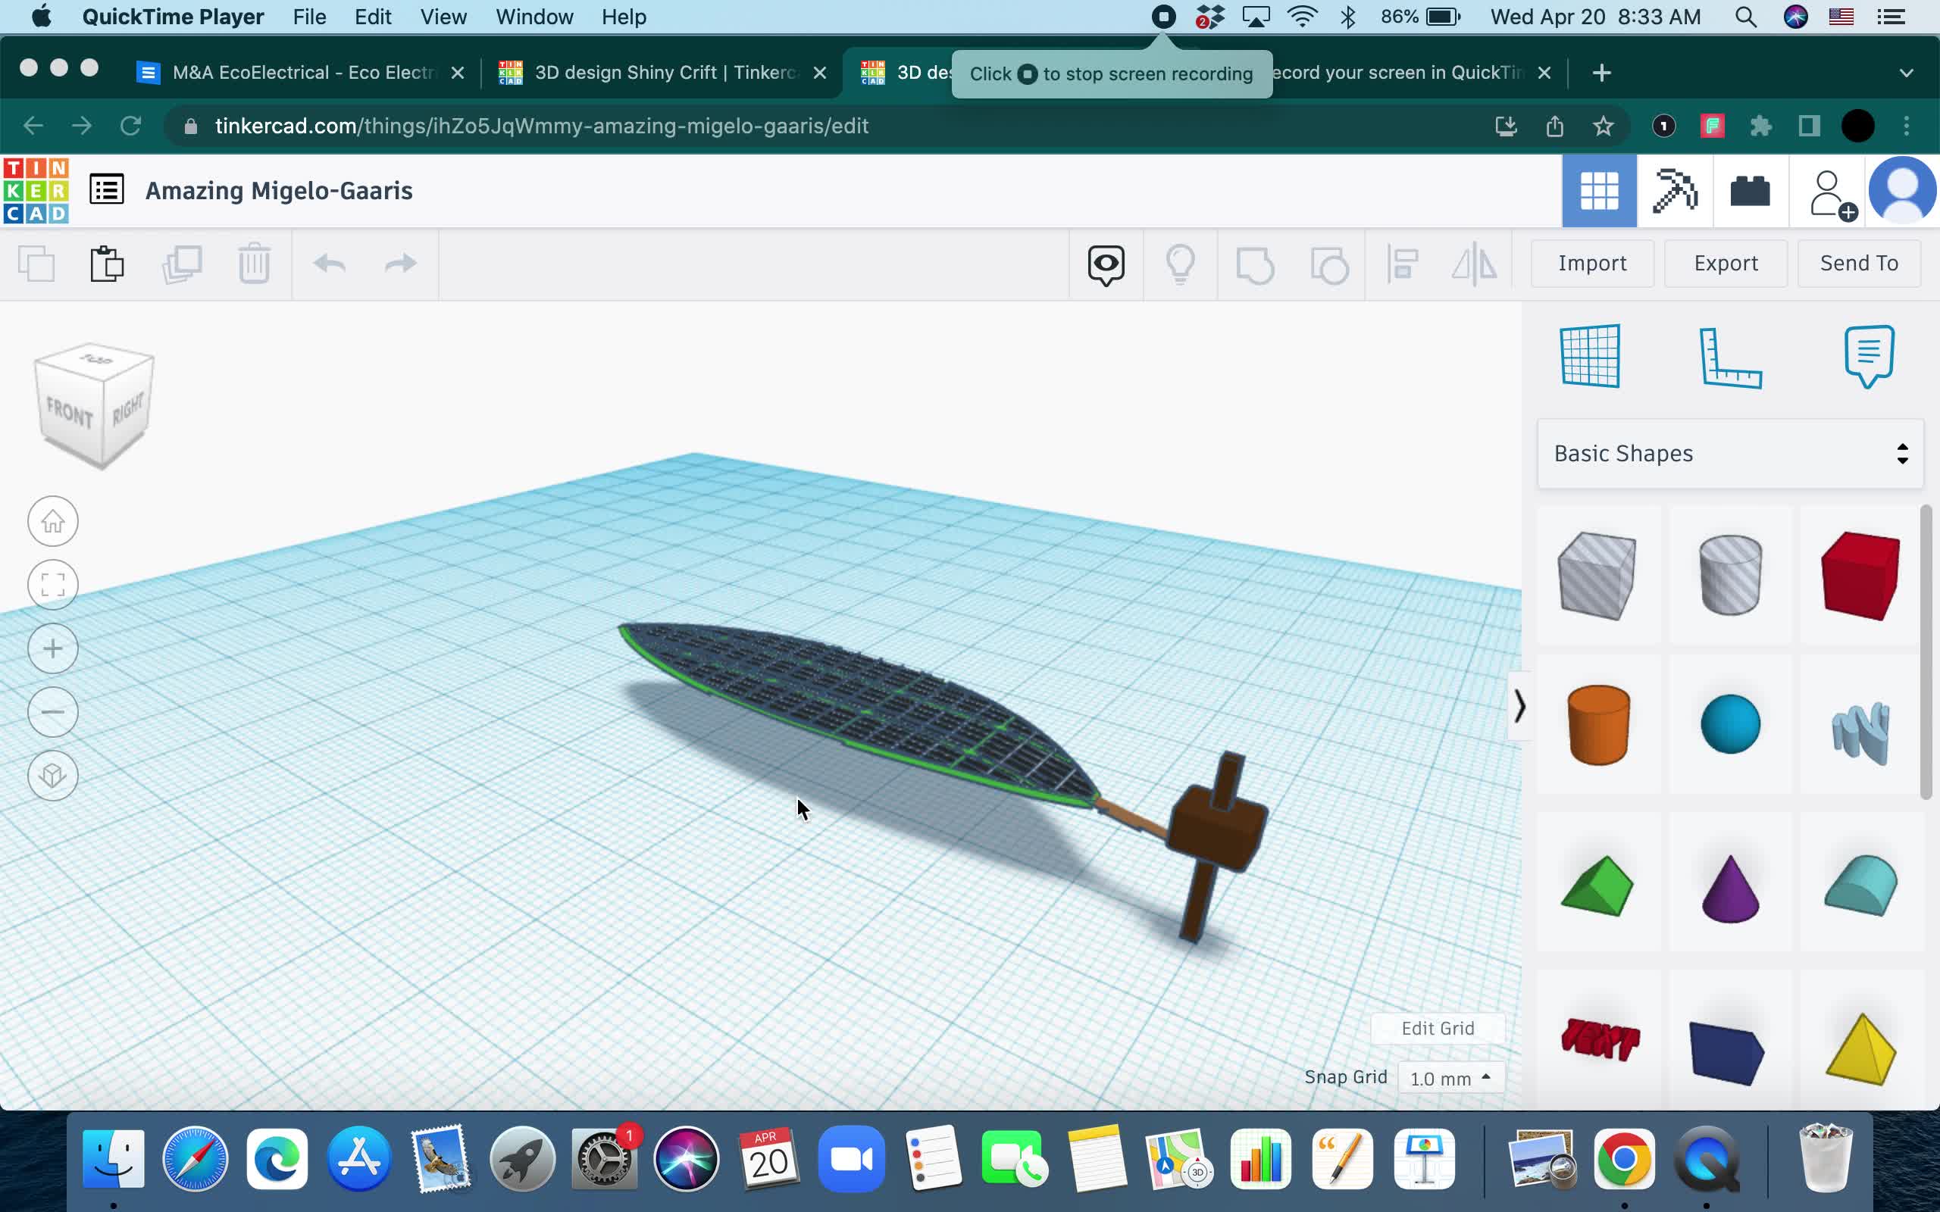
Task: Click the Export button
Action: (1725, 263)
